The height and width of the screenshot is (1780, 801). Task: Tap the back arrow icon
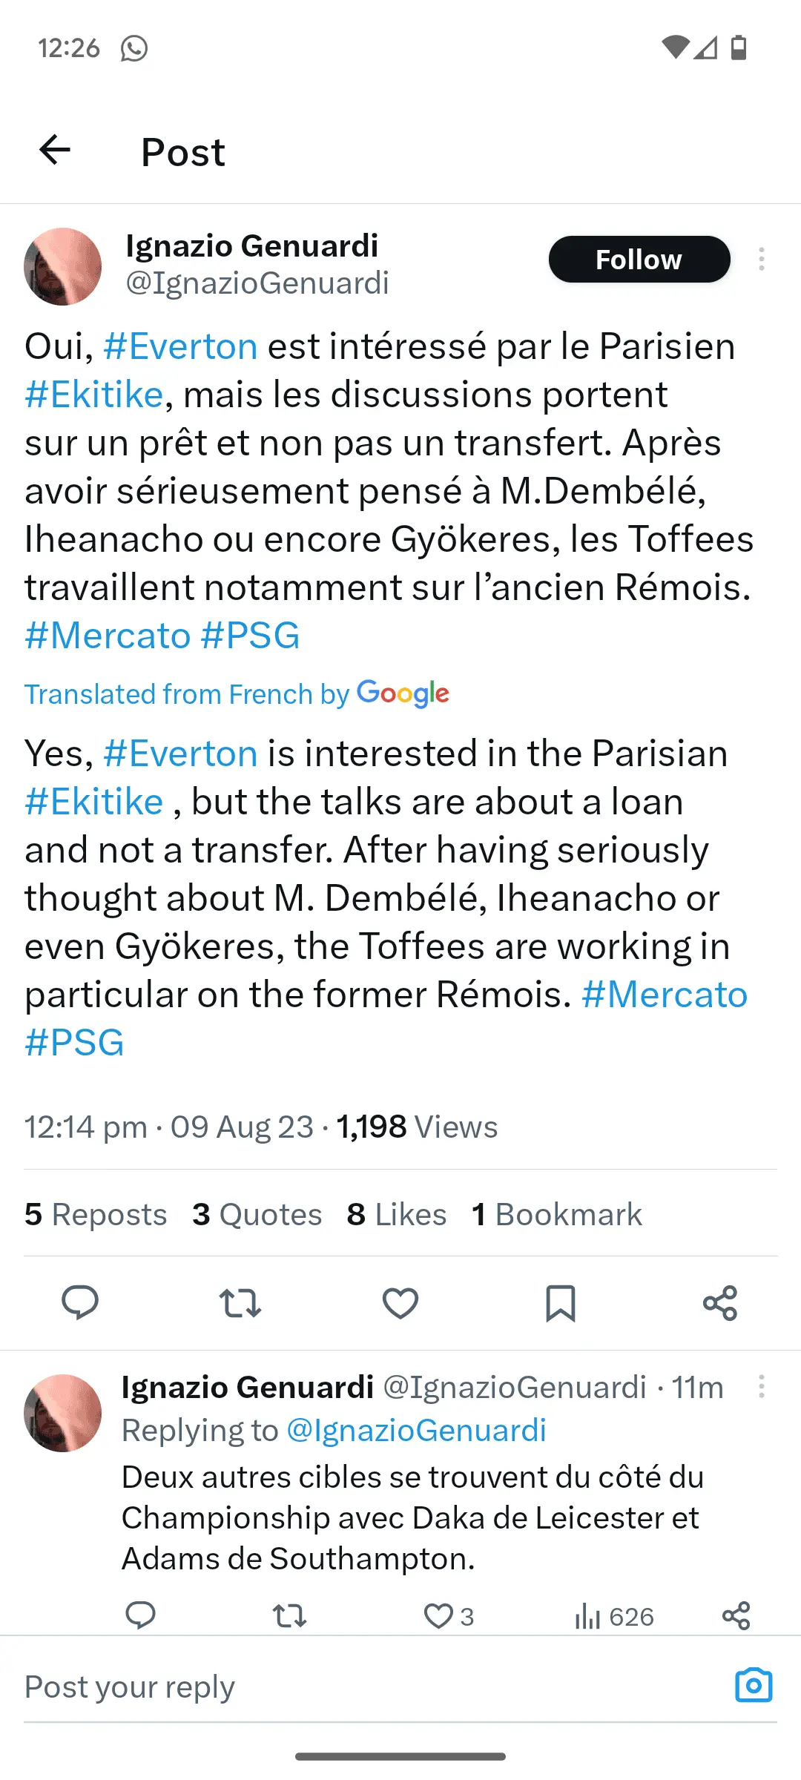(55, 151)
